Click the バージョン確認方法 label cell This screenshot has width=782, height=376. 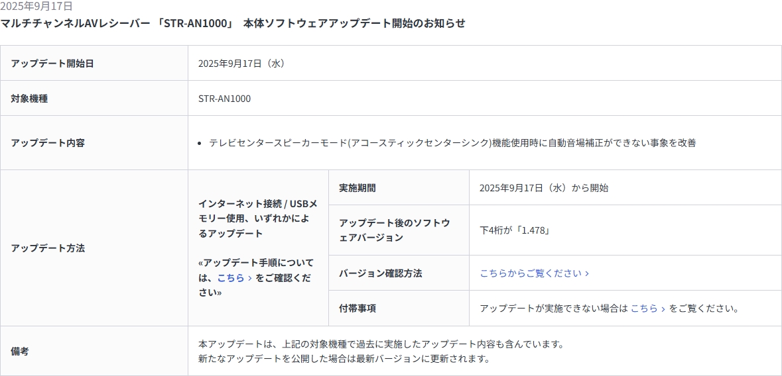399,273
